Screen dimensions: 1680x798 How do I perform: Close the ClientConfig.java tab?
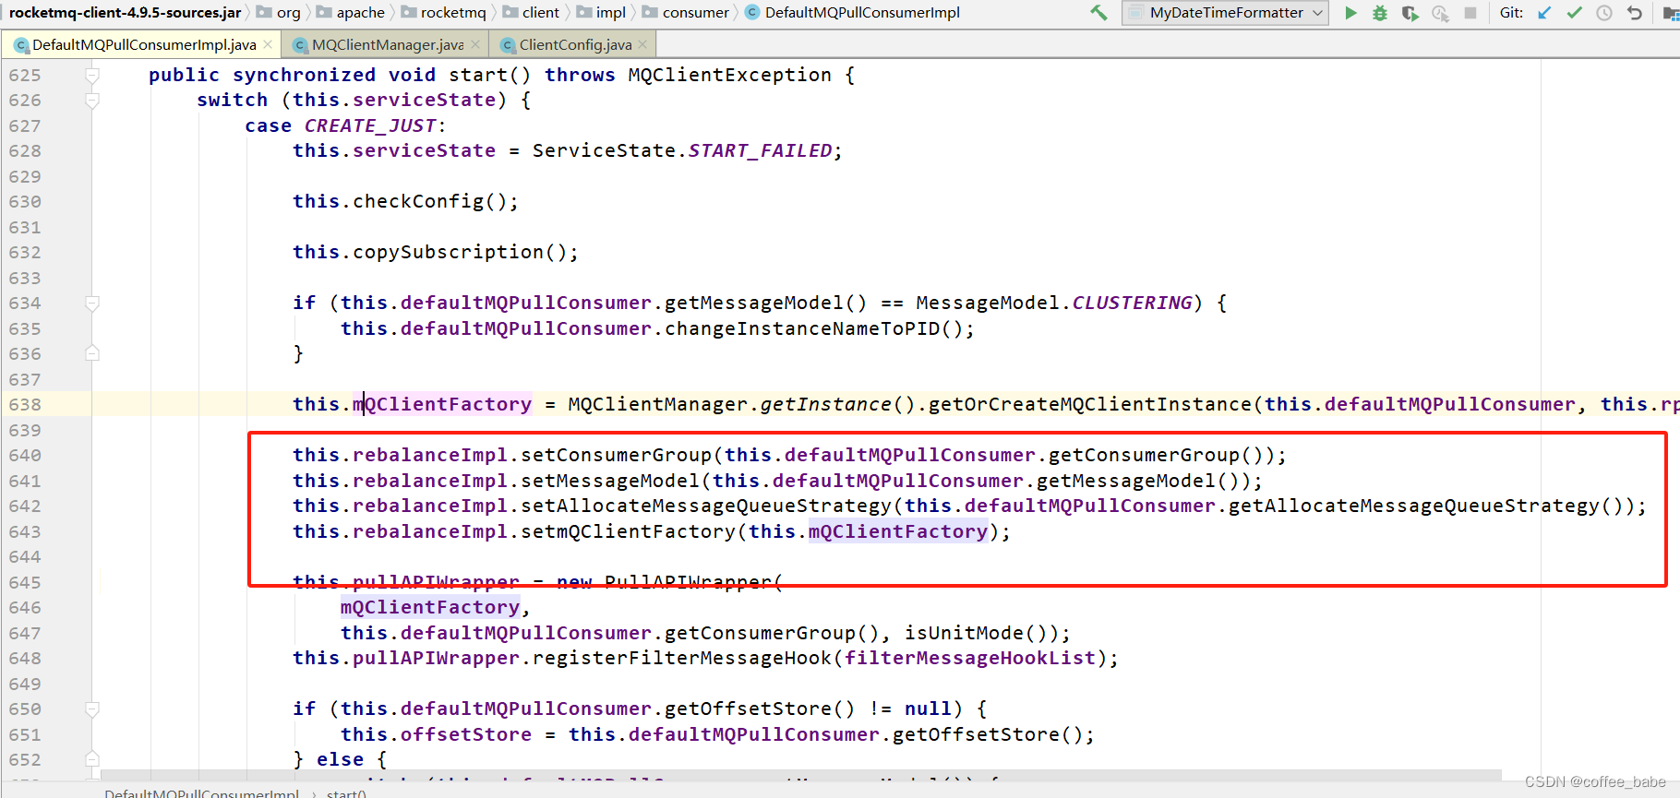(643, 44)
